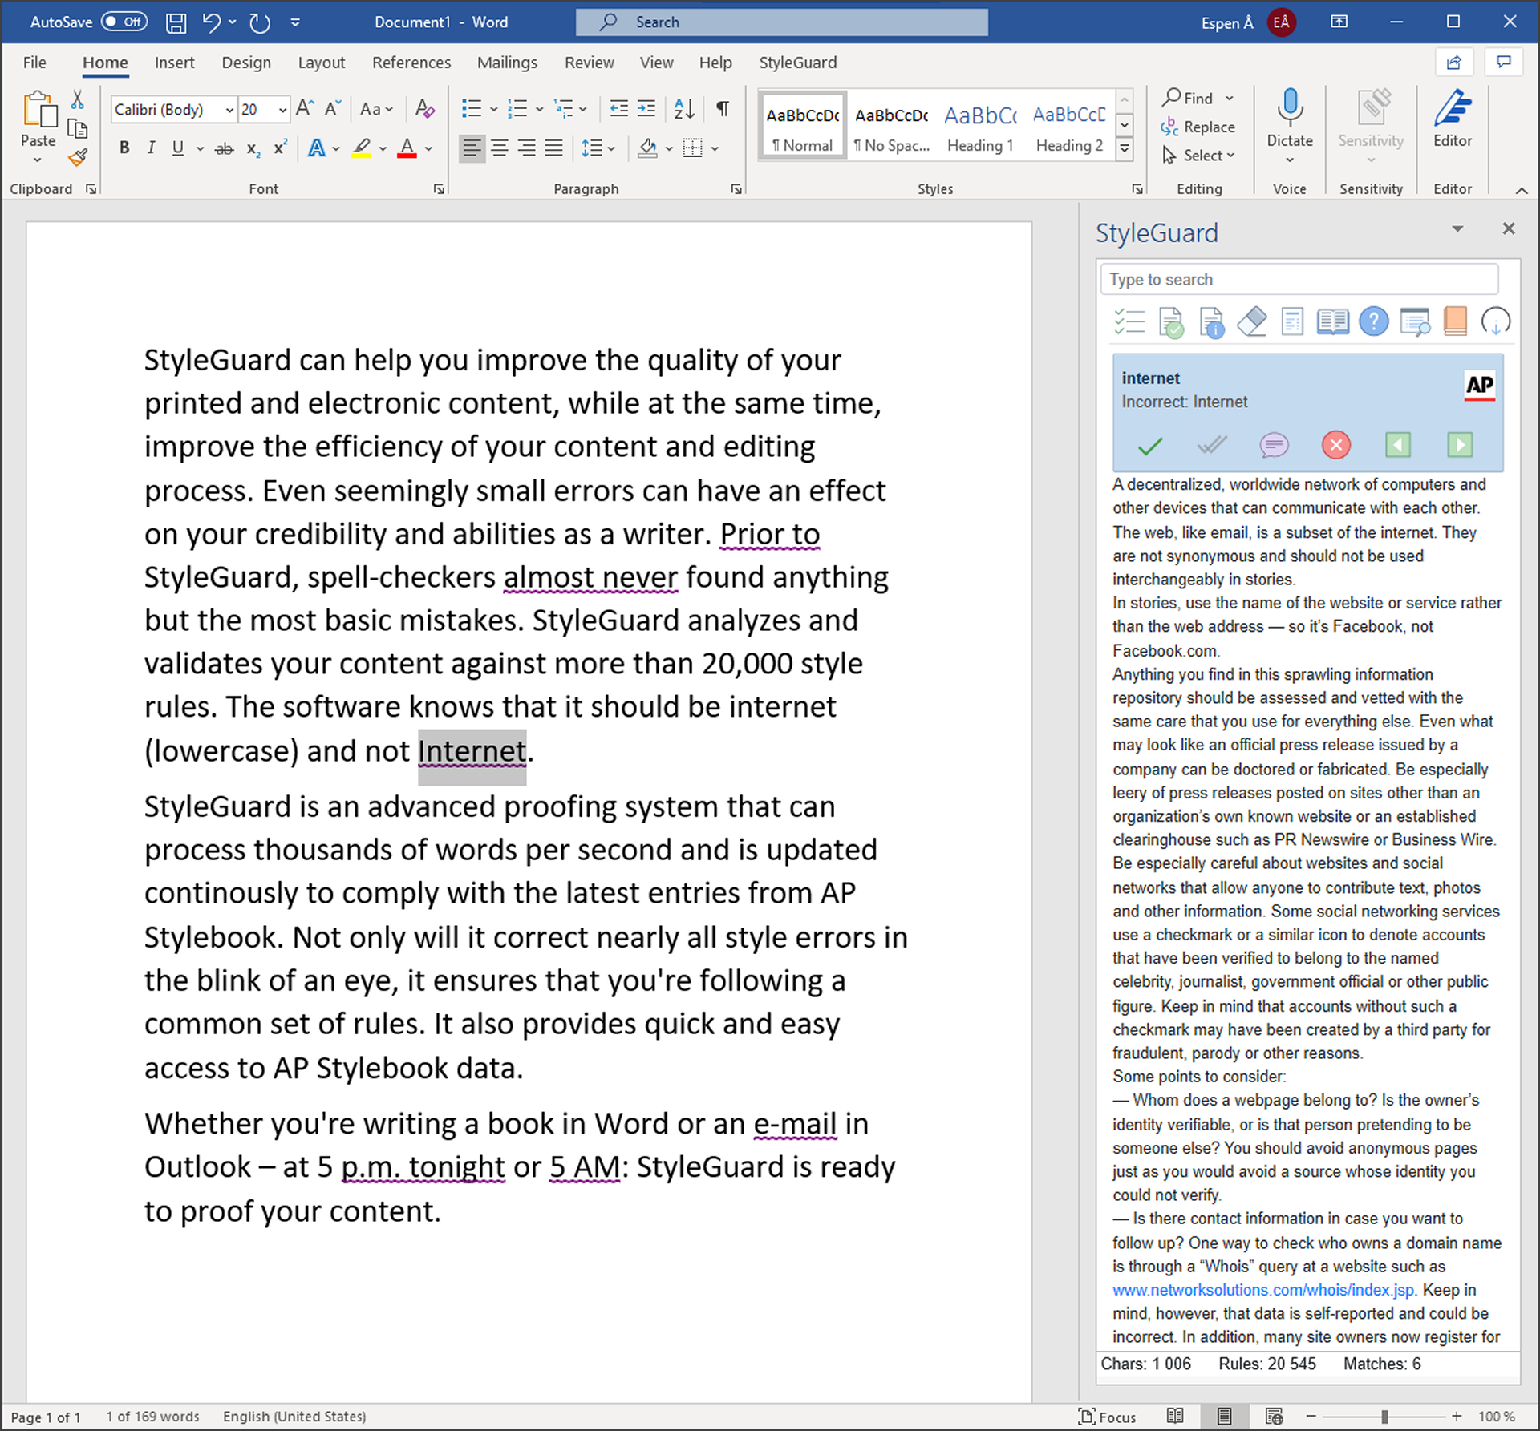1540x1431 pixels.
Task: Click the Sort A-Z icon
Action: (684, 108)
